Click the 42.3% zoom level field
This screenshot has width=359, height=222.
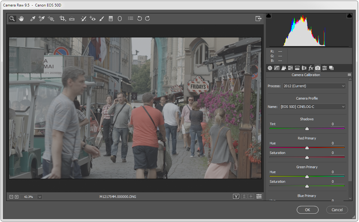pyautogui.click(x=28, y=197)
